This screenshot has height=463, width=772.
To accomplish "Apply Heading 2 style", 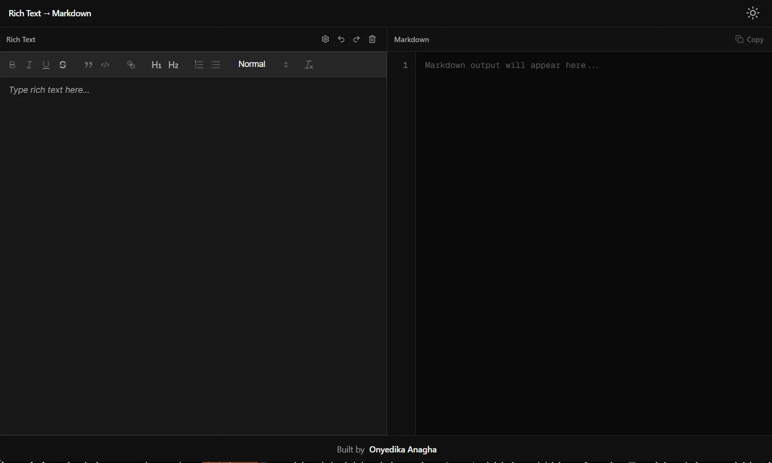I will pos(173,65).
